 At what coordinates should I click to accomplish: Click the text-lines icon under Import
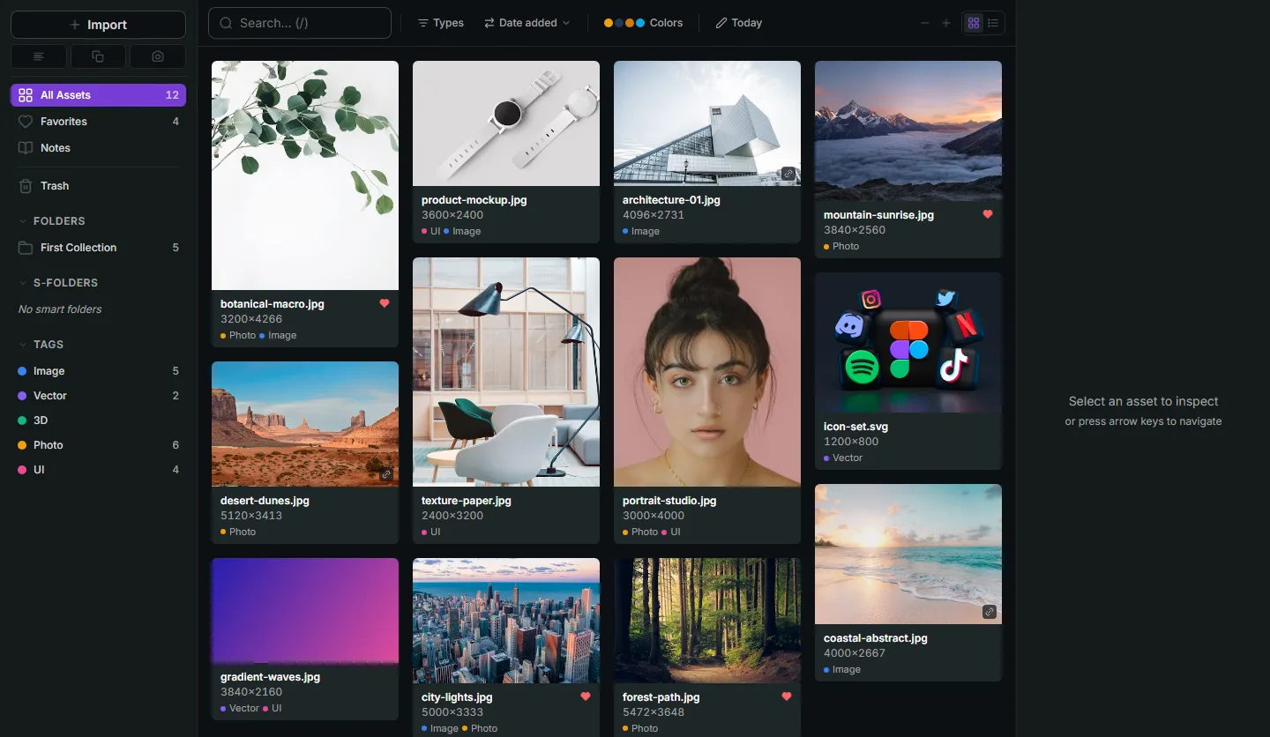38,56
